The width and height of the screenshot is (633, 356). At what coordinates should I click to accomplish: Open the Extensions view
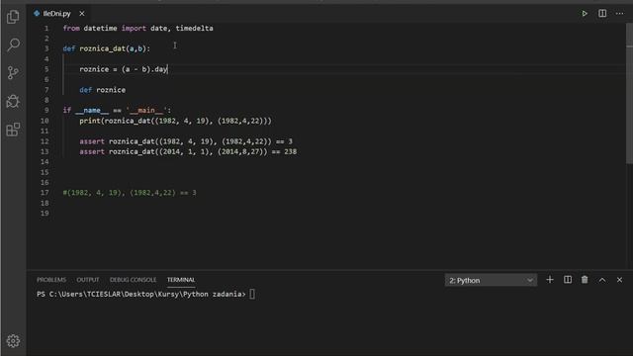[x=13, y=130]
